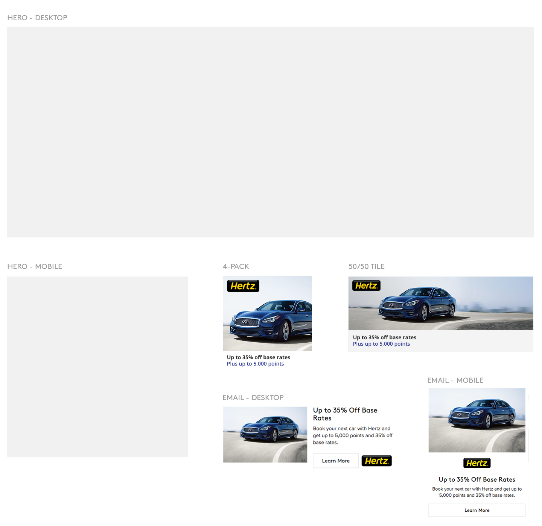This screenshot has height=526, width=542.
Task: Open the points link in the 50/50 tile
Action: coord(381,344)
